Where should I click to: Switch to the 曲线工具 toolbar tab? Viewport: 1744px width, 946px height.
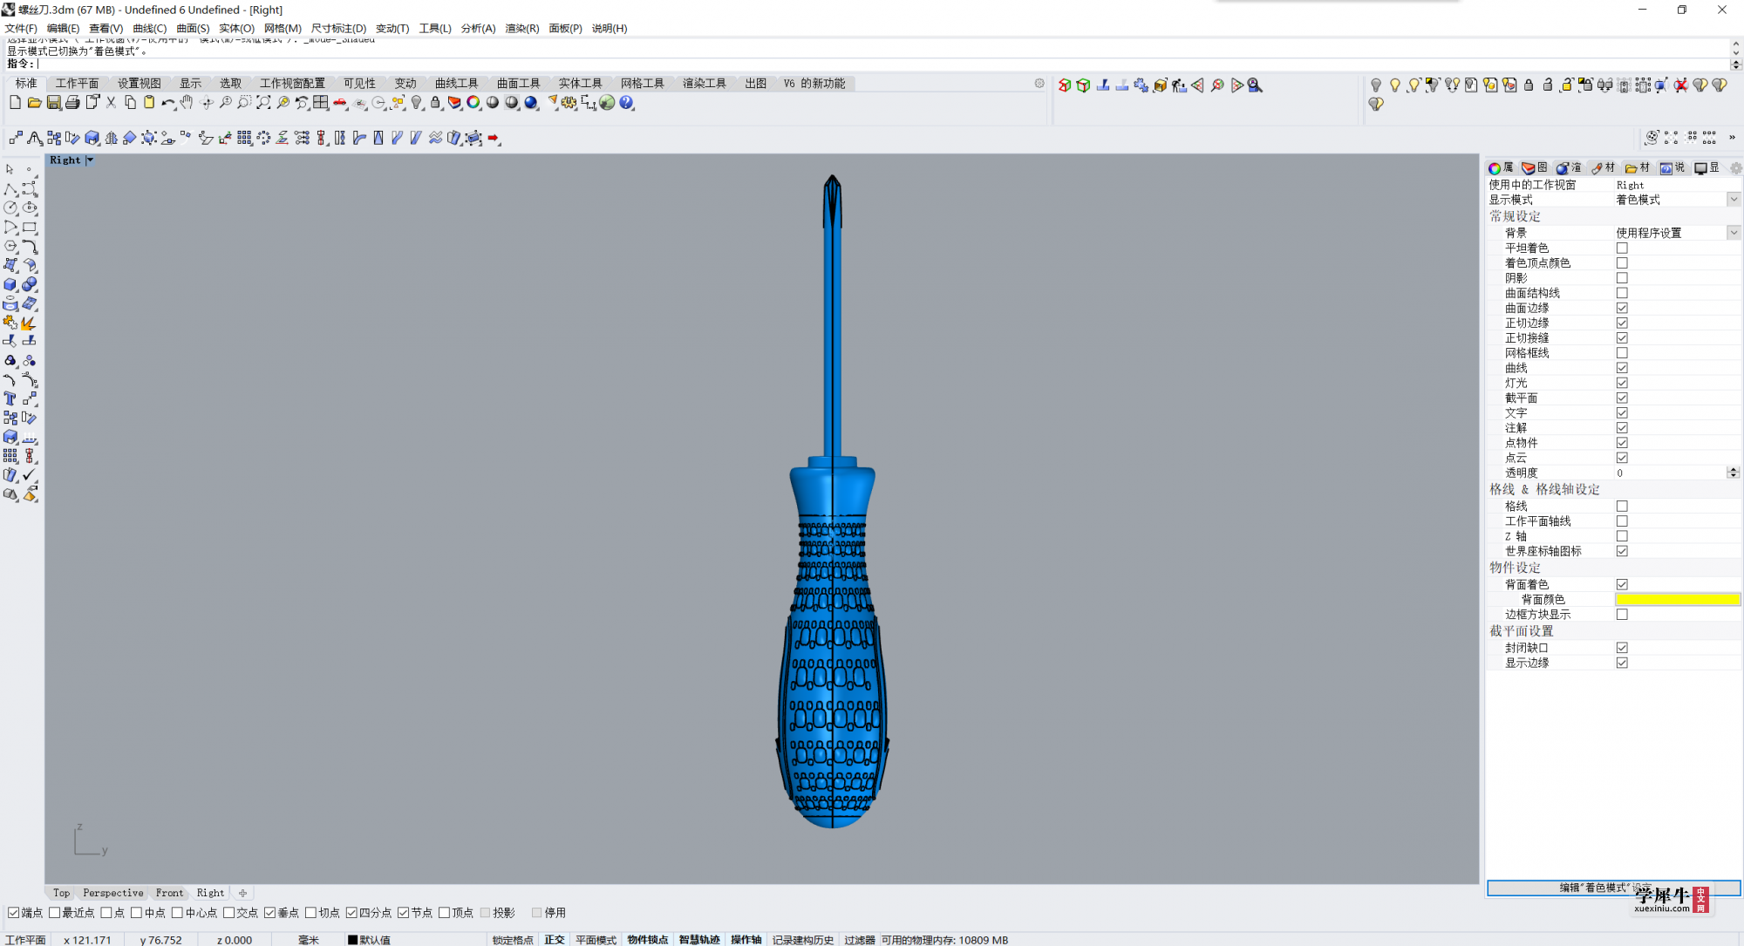click(457, 83)
